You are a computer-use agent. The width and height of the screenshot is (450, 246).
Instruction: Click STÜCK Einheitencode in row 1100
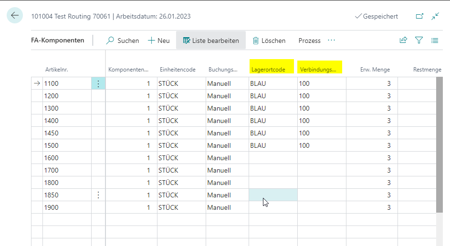[181, 83]
